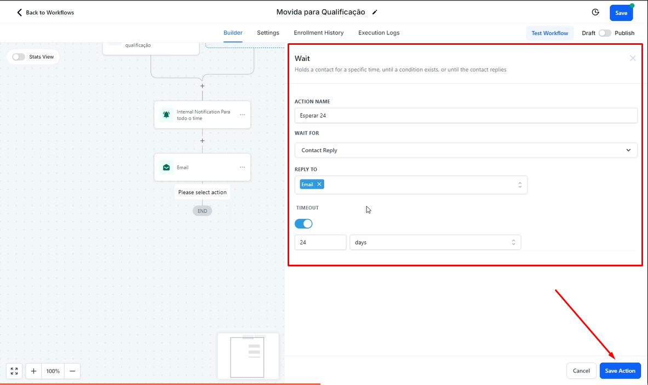Add step above Internal Notification node
648x385 pixels.
[x=202, y=86]
